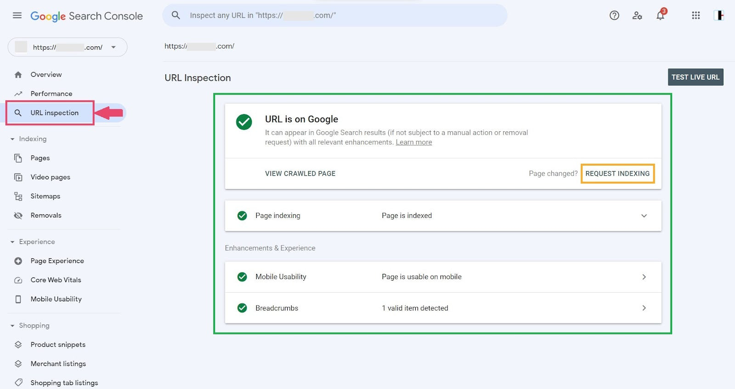
Task: Click the Merchant listings layers icon
Action: 18,364
